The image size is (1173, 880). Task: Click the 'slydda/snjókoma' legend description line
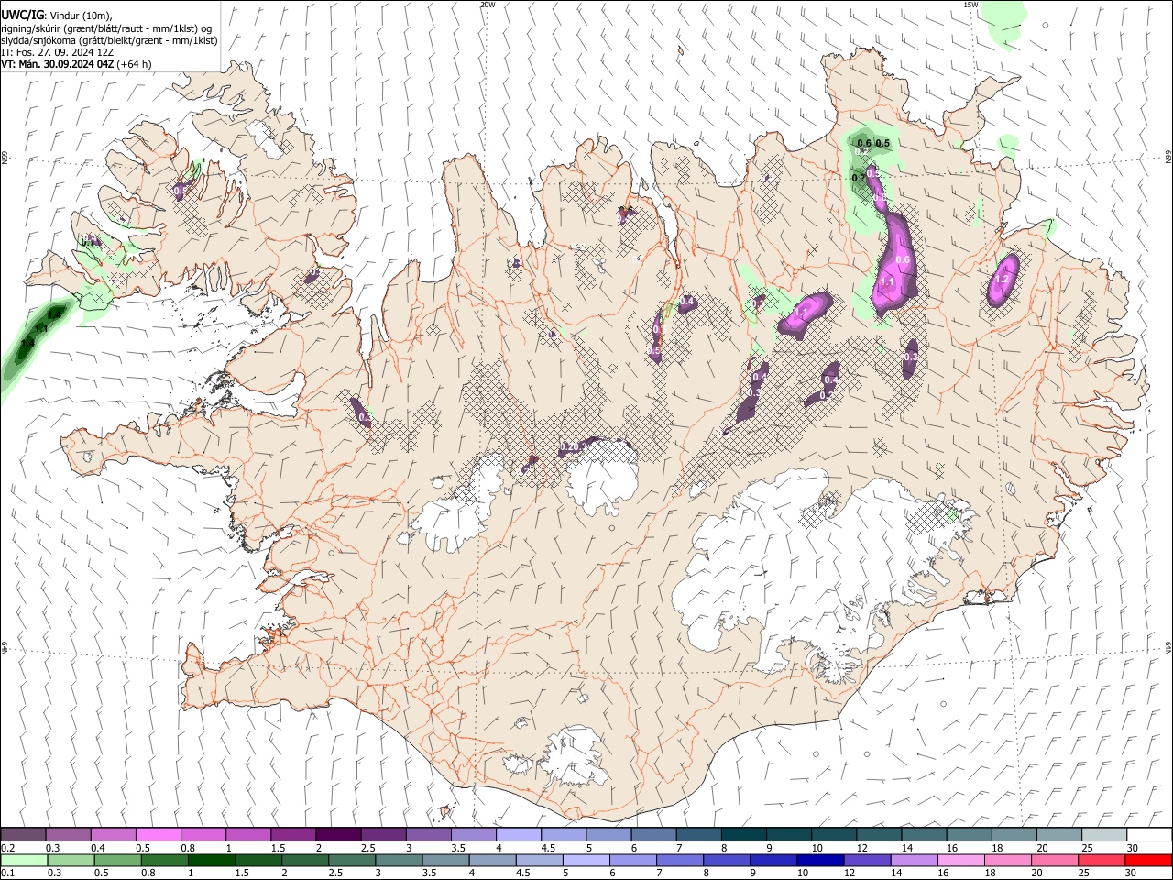coord(109,40)
